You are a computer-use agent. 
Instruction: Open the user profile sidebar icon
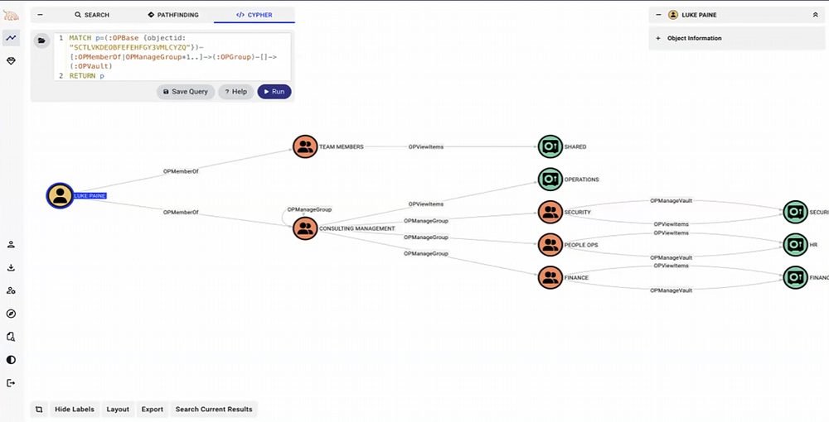pyautogui.click(x=11, y=244)
